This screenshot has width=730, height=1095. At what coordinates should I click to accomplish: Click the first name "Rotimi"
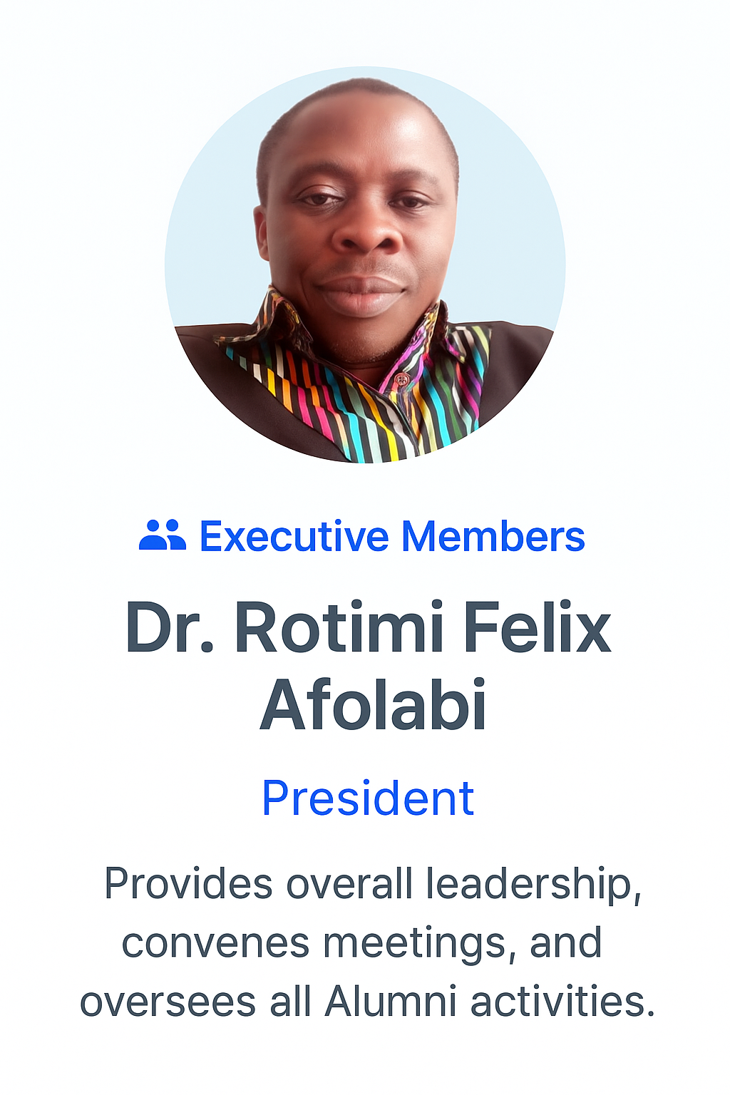[x=339, y=628]
